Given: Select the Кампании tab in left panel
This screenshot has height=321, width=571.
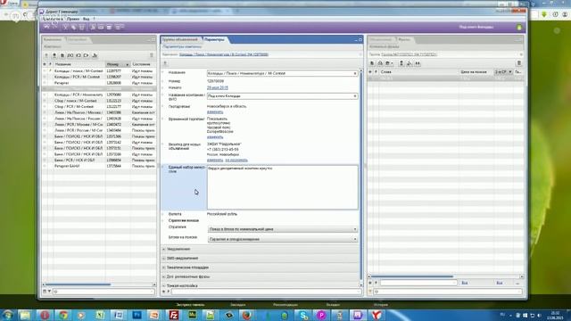Looking at the screenshot, I should click(53, 39).
